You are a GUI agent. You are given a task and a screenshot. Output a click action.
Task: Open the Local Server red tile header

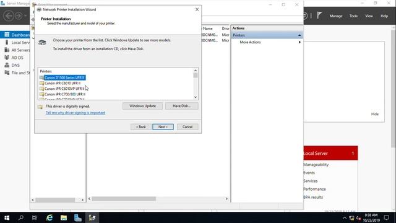pos(330,153)
